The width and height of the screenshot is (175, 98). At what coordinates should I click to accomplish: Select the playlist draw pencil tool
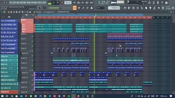(8, 12)
